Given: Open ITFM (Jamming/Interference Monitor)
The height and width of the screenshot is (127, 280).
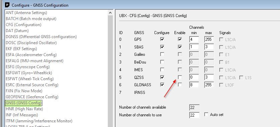Looking at the screenshot, I should pyautogui.click(x=39, y=121).
